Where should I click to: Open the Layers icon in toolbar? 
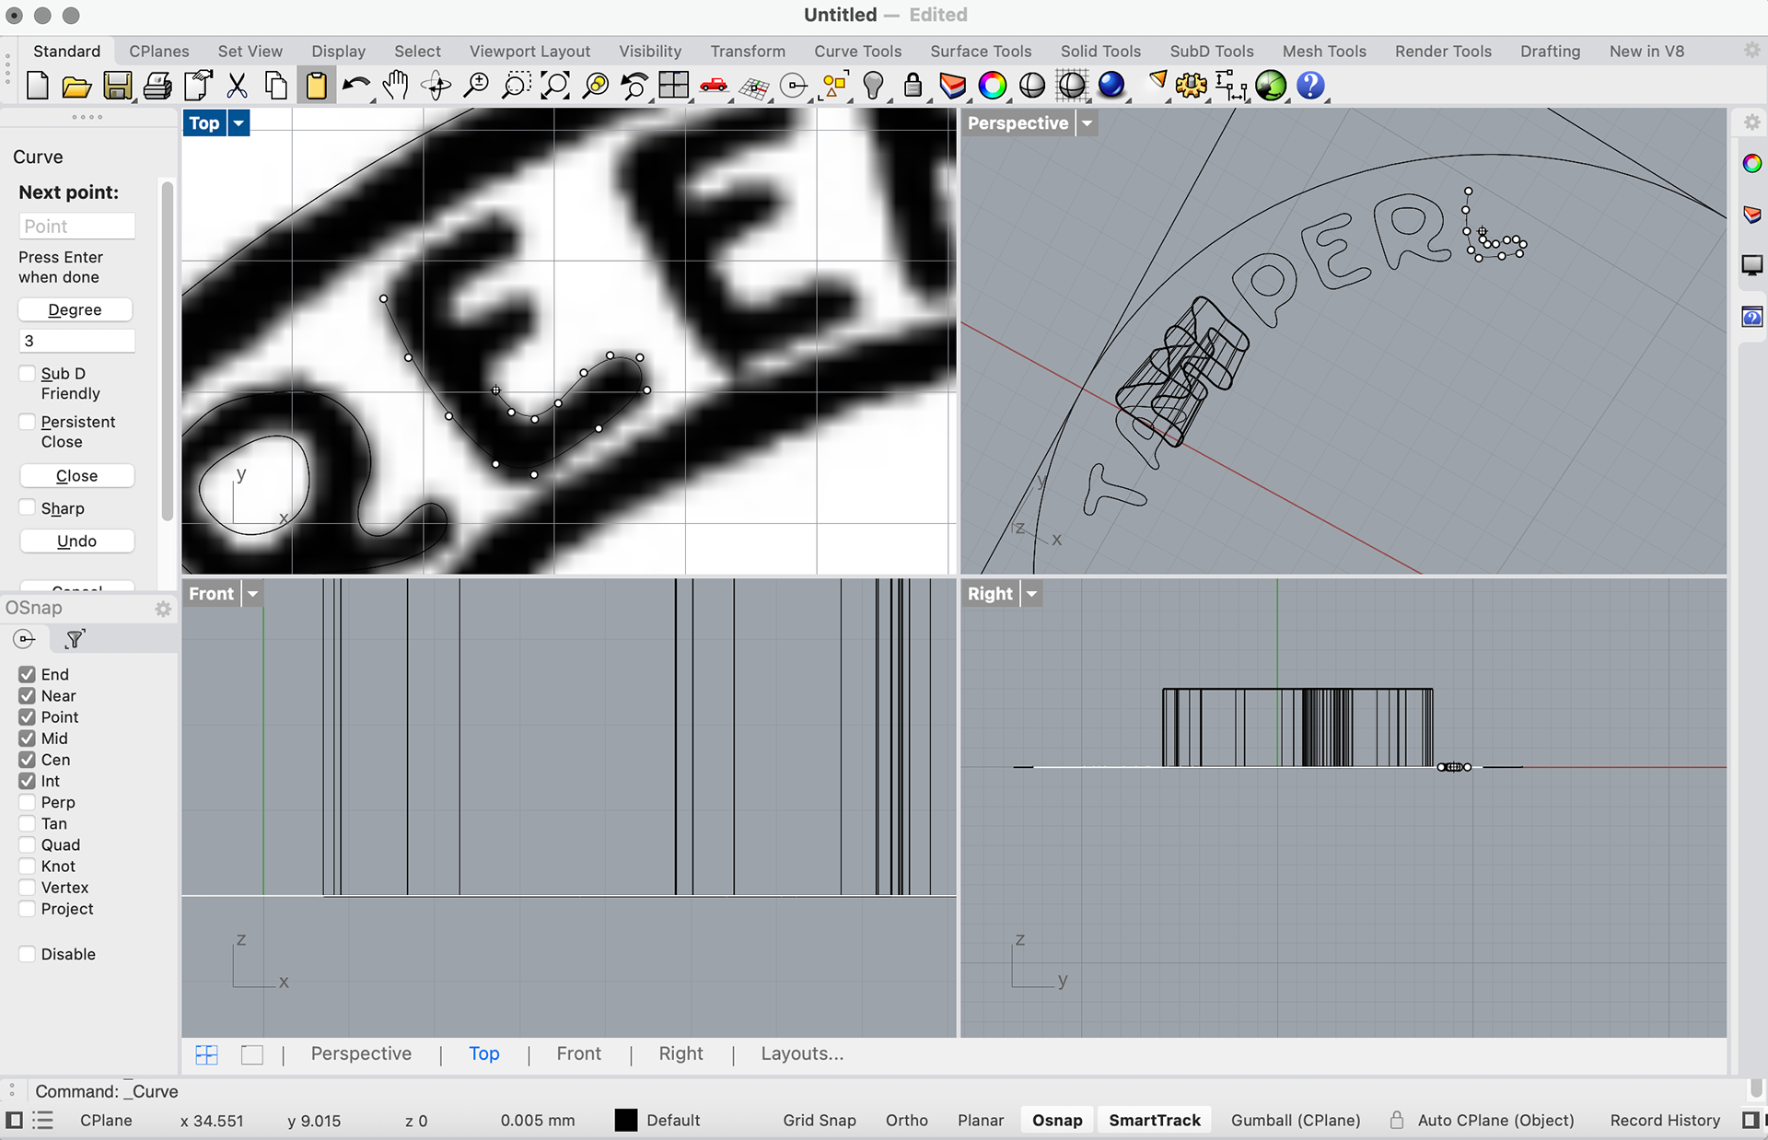click(x=952, y=86)
